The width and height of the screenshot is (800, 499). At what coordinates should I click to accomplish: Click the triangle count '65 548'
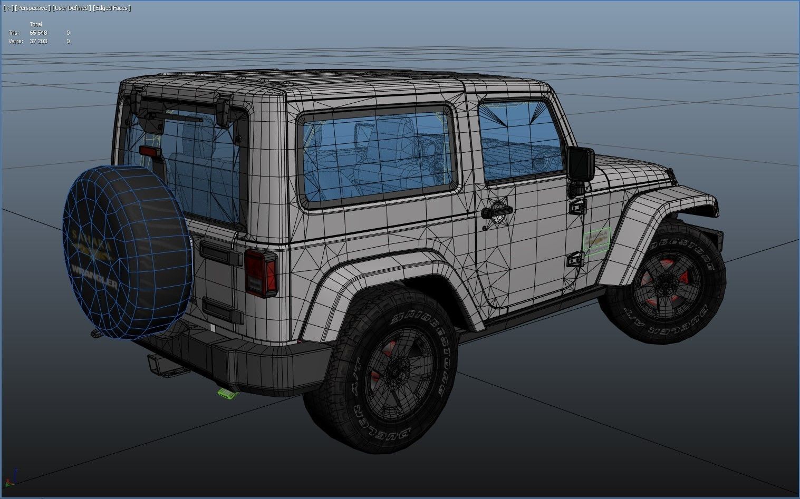(x=38, y=33)
